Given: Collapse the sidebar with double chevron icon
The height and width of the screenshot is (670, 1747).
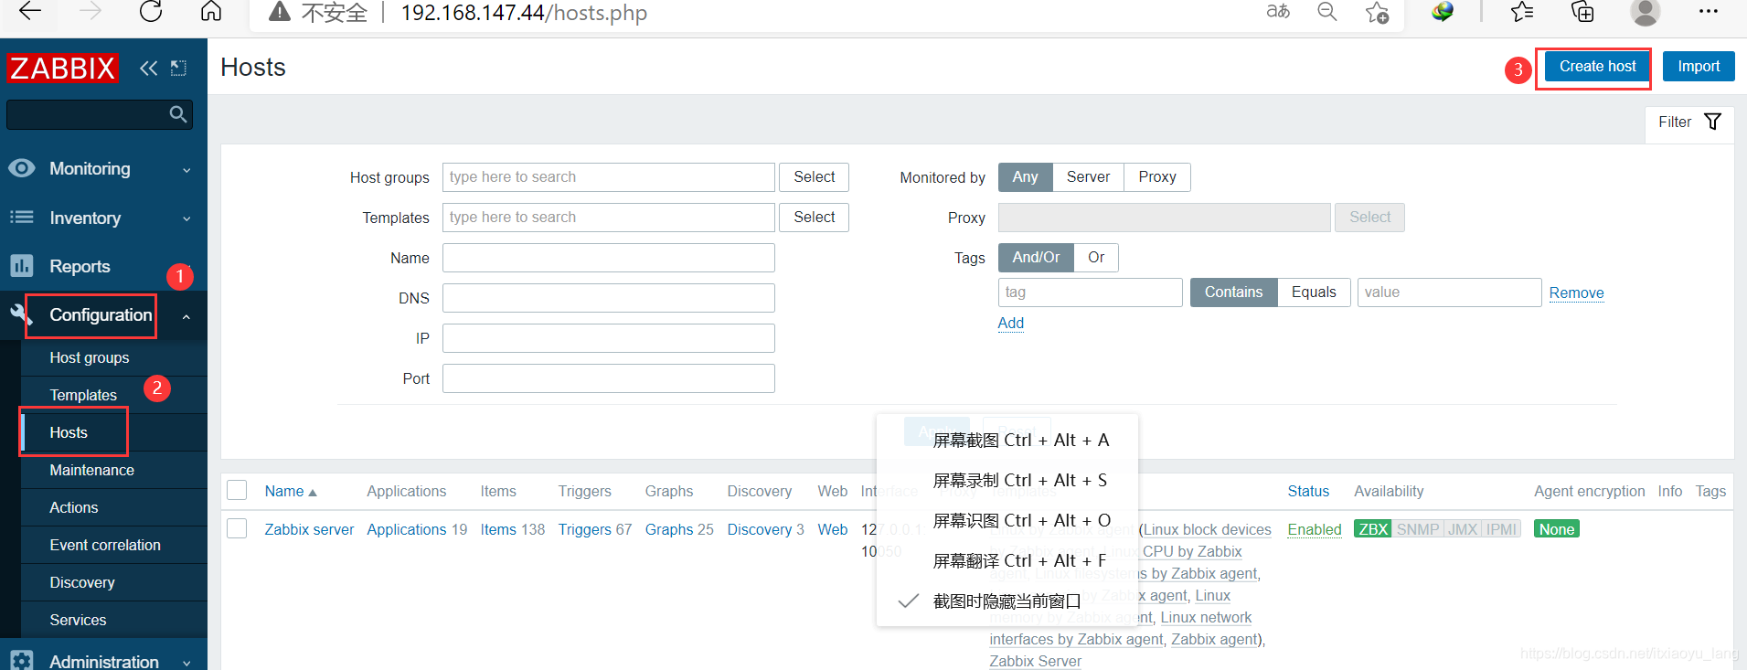Looking at the screenshot, I should [148, 68].
